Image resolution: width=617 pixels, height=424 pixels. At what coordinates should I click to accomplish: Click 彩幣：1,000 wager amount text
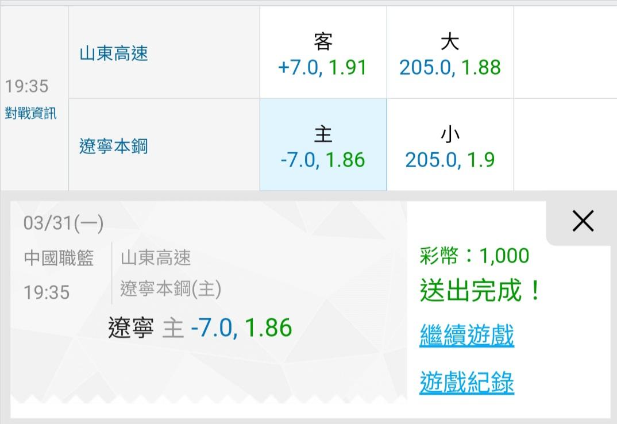click(x=475, y=256)
